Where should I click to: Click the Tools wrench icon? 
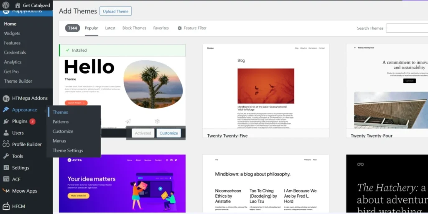(x=6, y=156)
